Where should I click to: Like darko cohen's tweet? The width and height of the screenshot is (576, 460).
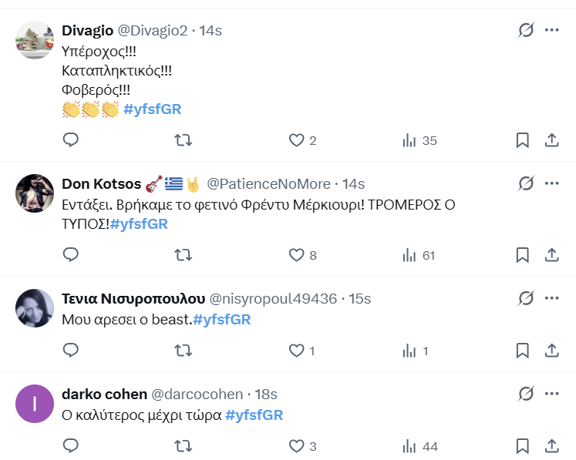pyautogui.click(x=297, y=446)
